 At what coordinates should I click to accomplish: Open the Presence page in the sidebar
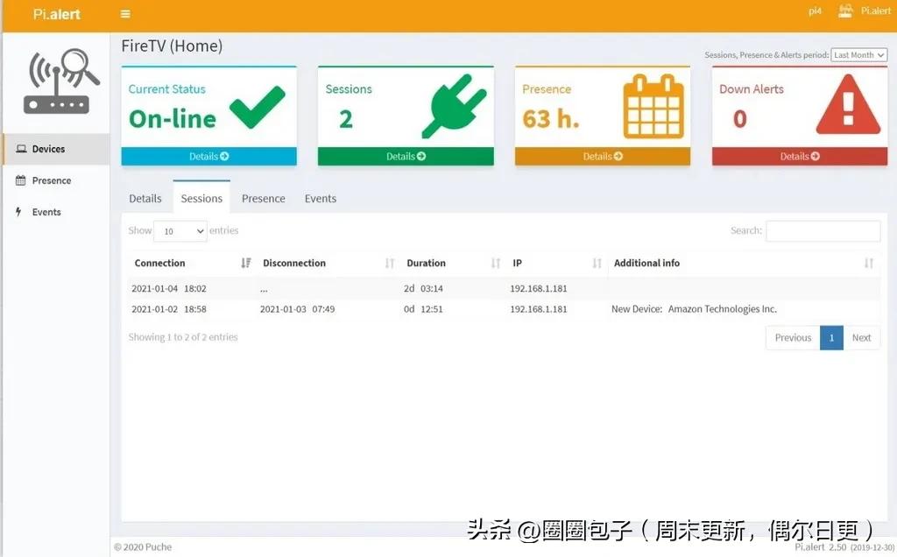click(56, 180)
